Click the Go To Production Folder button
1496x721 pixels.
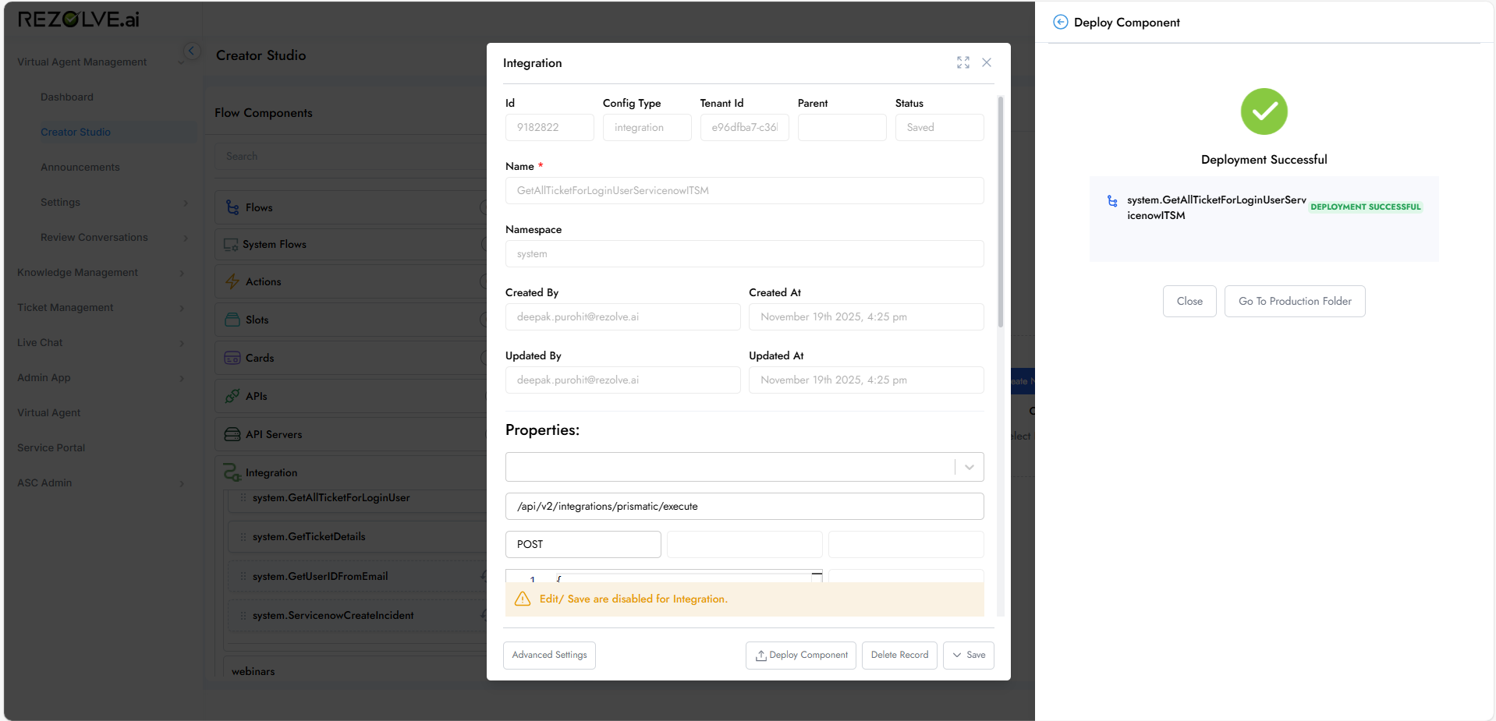[x=1294, y=302]
